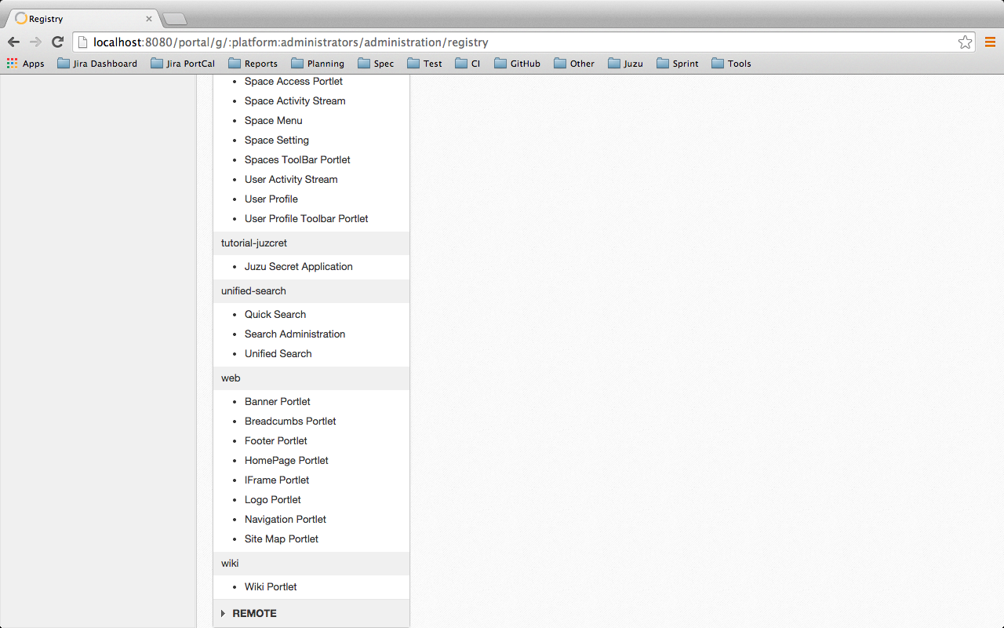
Task: Select Banner Portlet
Action: (x=278, y=402)
